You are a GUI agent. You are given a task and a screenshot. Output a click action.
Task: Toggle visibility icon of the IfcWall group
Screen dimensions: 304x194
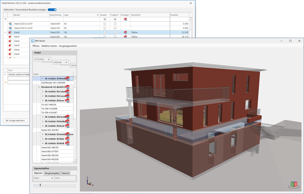pyautogui.click(x=67, y=143)
